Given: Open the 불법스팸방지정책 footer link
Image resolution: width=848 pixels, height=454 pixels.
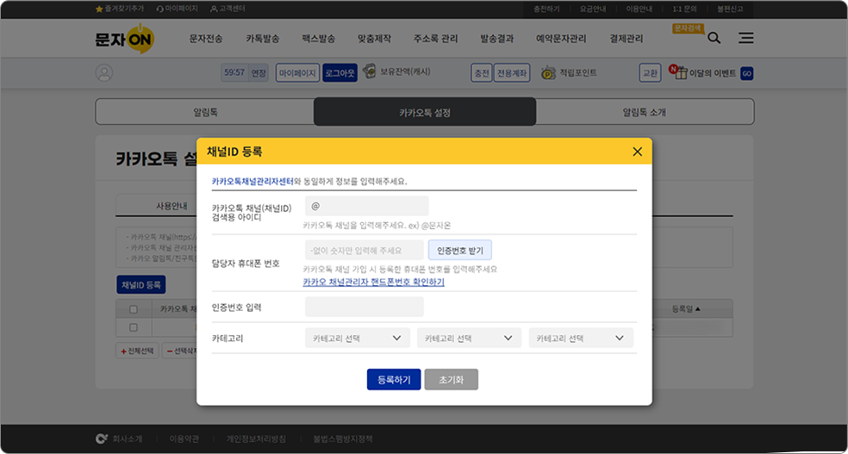Looking at the screenshot, I should (343, 438).
